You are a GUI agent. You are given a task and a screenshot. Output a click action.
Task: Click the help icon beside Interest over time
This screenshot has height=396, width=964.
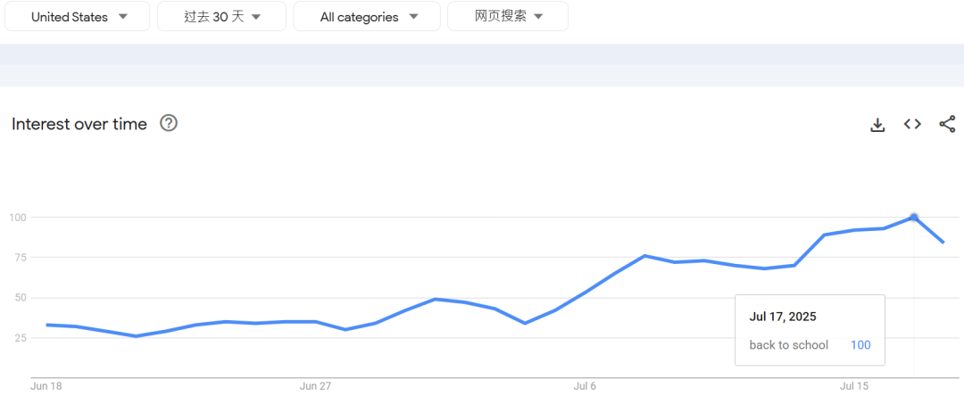click(x=169, y=124)
